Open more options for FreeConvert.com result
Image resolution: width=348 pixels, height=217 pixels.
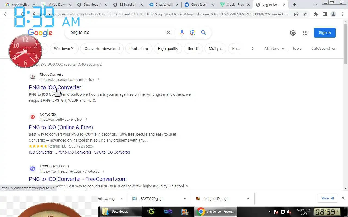[104, 171]
